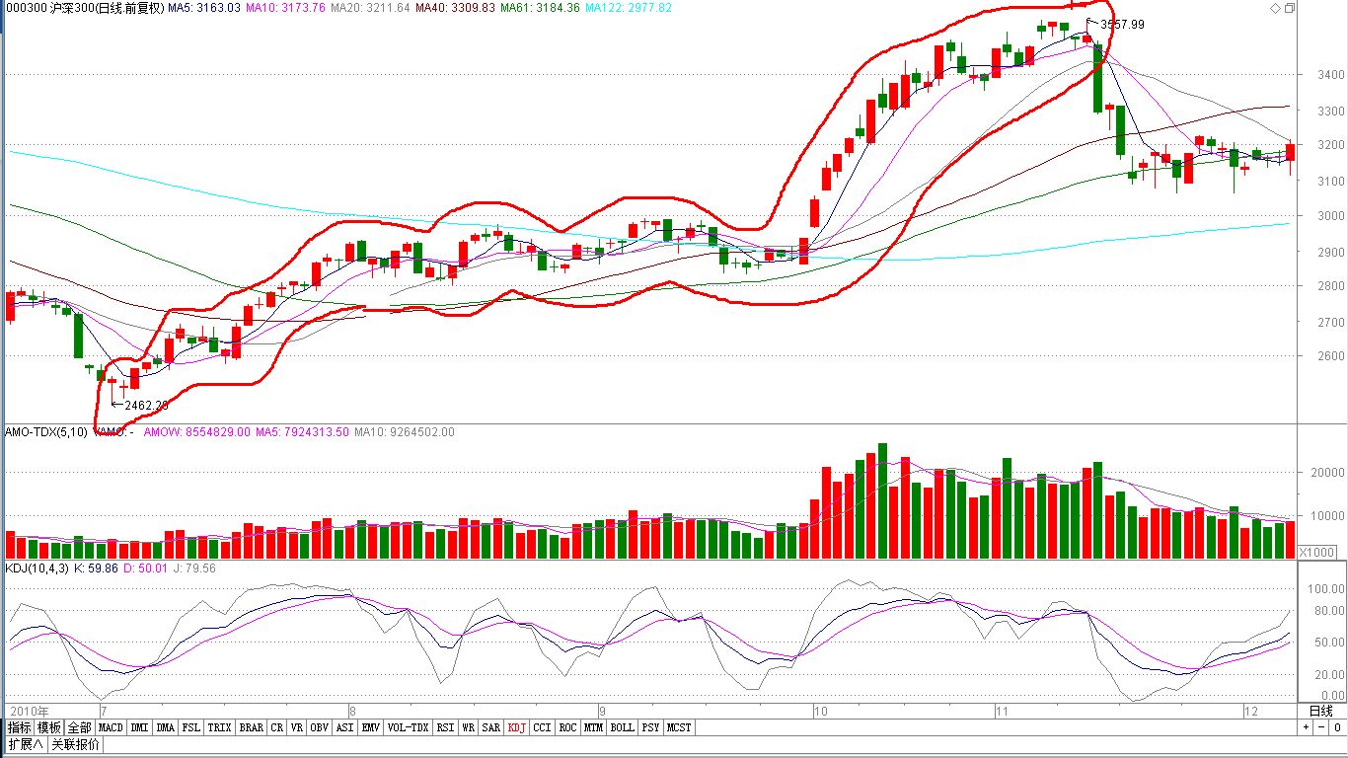
Task: Click the MA61: 3184.36 legend value
Action: click(541, 8)
